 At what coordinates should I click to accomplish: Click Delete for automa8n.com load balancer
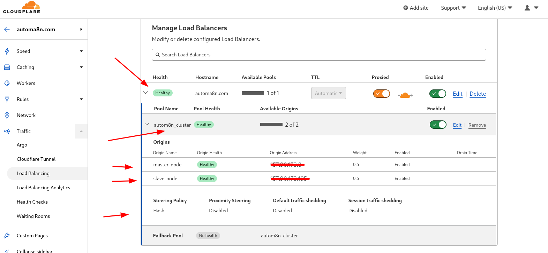pos(478,94)
